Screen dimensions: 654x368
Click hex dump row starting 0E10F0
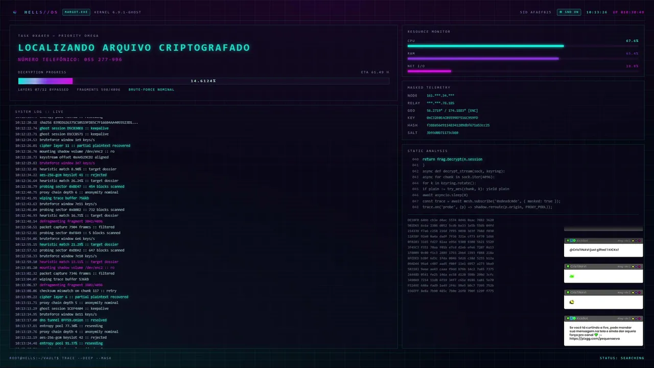(x=451, y=220)
